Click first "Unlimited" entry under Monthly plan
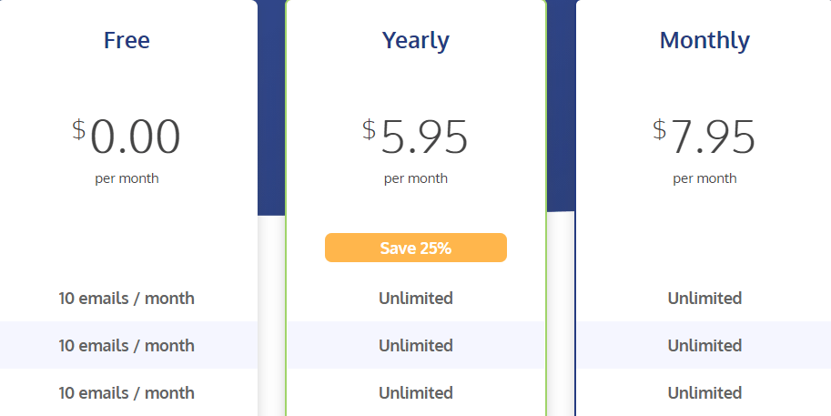The height and width of the screenshot is (416, 831). pyautogui.click(x=704, y=298)
